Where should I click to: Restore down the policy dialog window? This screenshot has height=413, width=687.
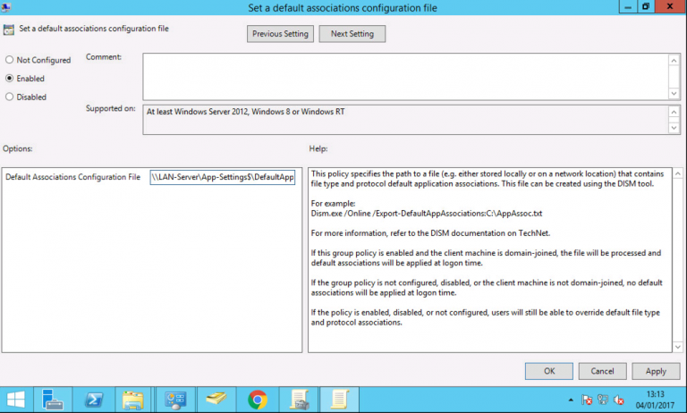coord(646,6)
